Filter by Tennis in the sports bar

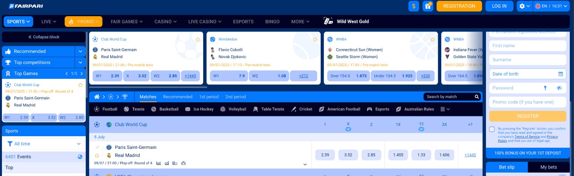pos(134,109)
